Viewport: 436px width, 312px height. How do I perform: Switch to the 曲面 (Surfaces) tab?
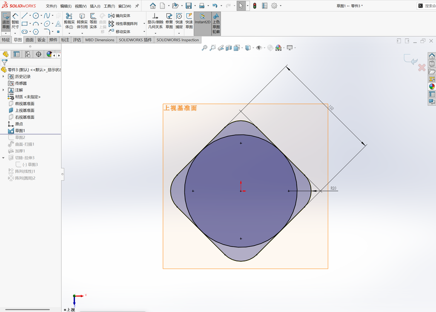click(30, 40)
